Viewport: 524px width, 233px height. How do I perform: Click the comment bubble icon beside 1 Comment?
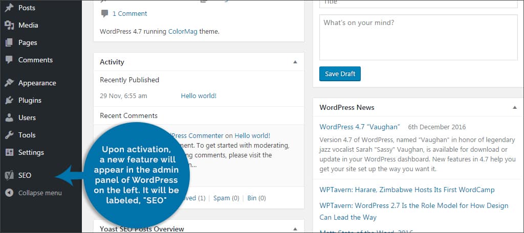tap(104, 14)
